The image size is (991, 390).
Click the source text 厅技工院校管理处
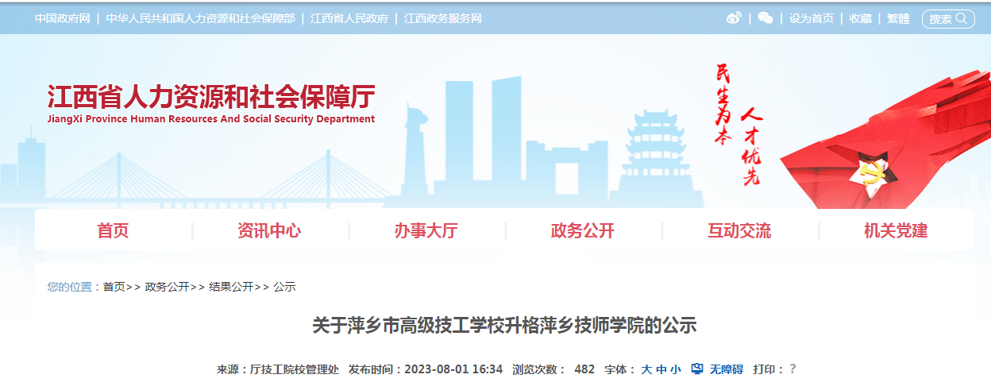click(295, 369)
